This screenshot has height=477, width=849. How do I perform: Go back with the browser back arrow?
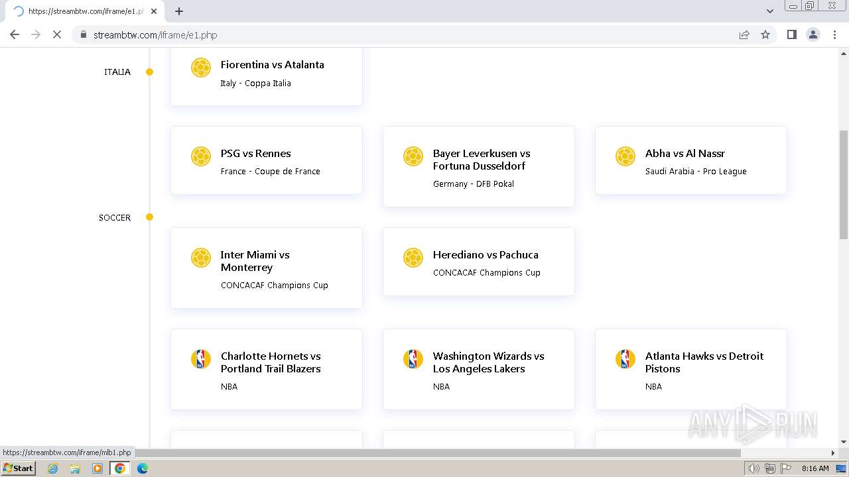pyautogui.click(x=15, y=34)
